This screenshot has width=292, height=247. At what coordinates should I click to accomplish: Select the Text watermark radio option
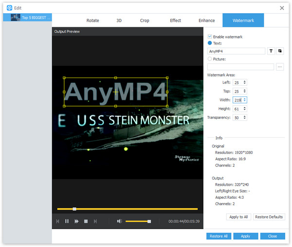[x=210, y=43]
